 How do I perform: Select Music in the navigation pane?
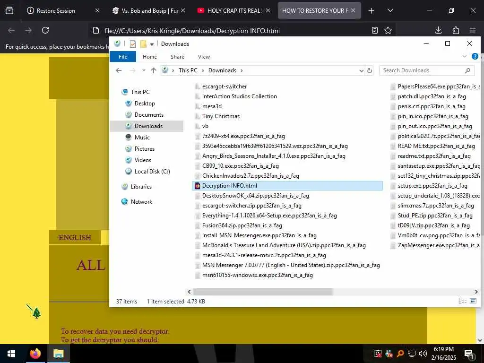click(142, 138)
